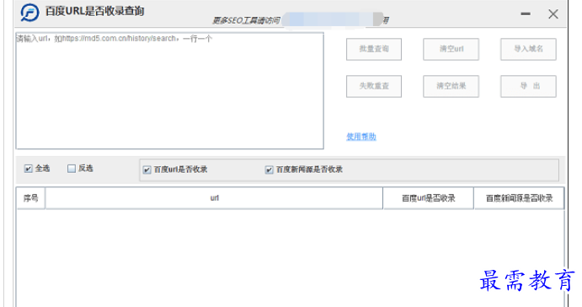Click the 失败重查 button

click(x=374, y=86)
